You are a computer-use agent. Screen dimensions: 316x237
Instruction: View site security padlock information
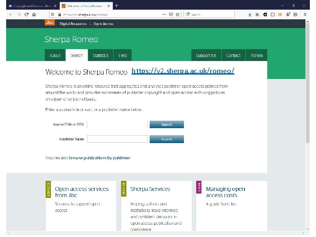pyautogui.click(x=59, y=14)
